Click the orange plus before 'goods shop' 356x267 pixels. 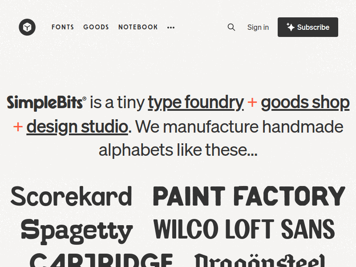(252, 103)
